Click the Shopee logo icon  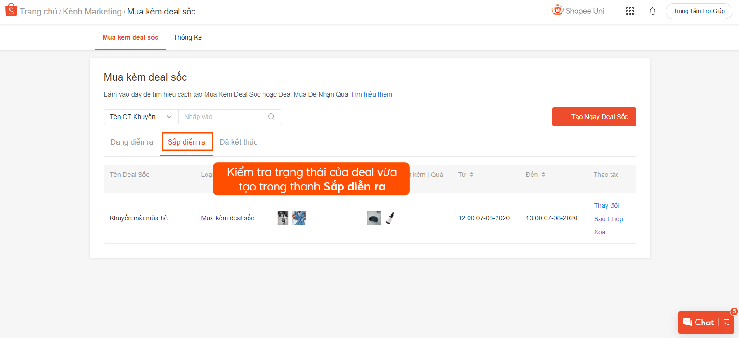(11, 10)
